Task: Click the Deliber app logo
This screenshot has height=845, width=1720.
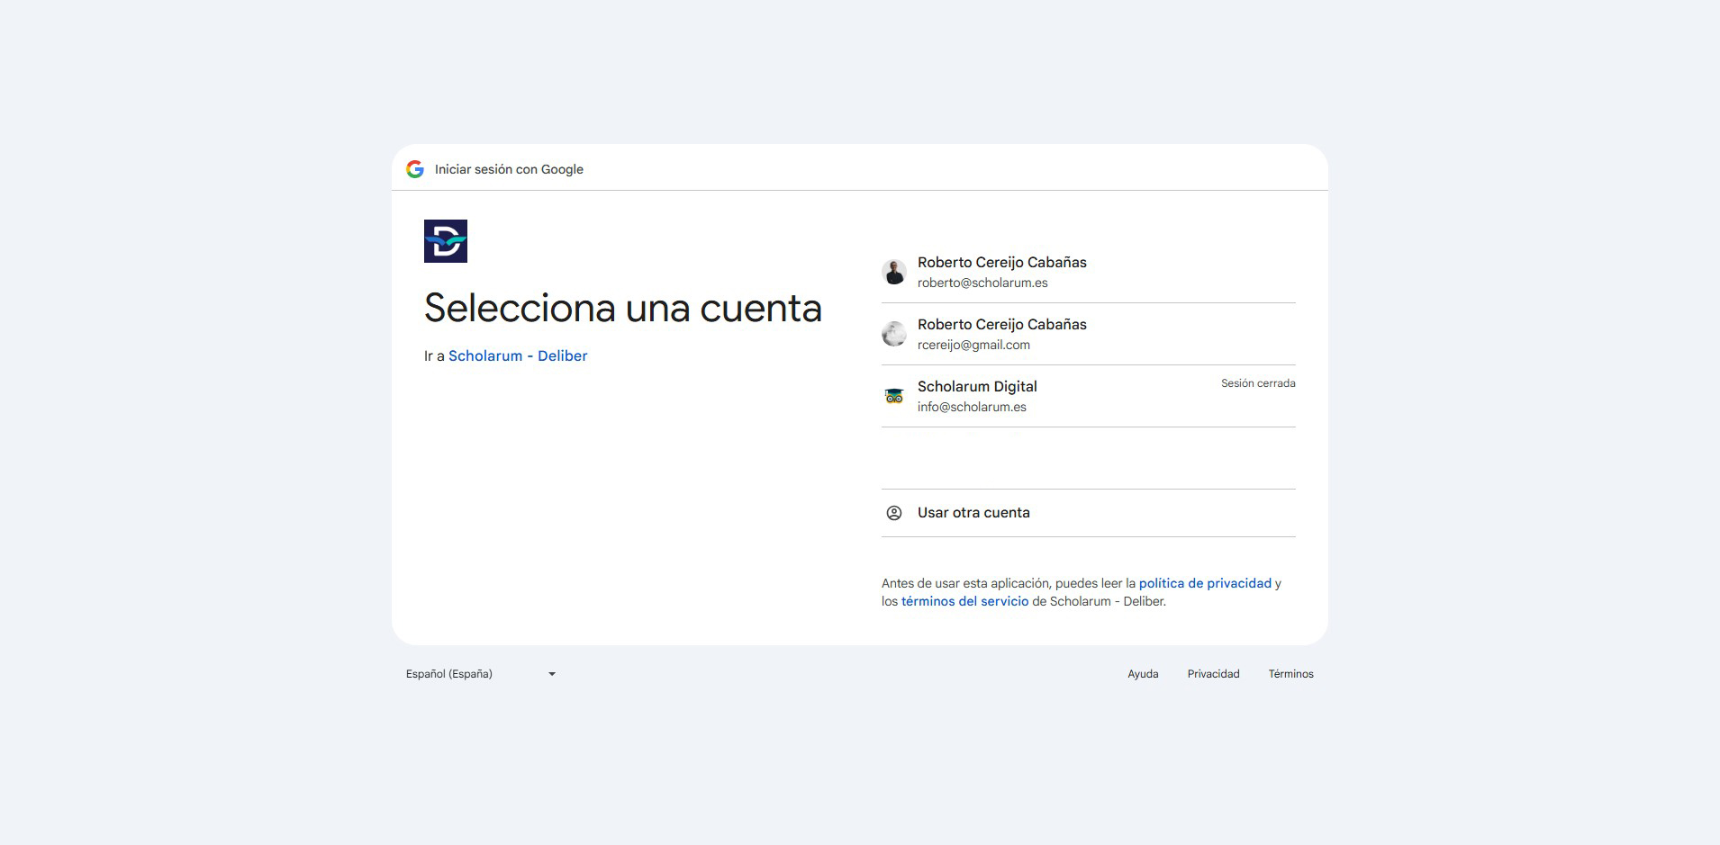Action: click(x=446, y=241)
